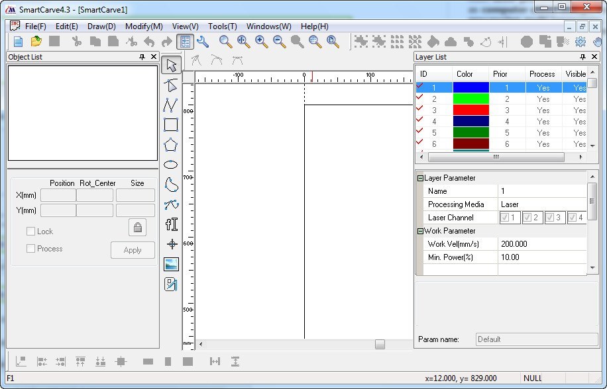The width and height of the screenshot is (607, 389).
Task: Collapse the Work Parameter section
Action: tap(419, 231)
